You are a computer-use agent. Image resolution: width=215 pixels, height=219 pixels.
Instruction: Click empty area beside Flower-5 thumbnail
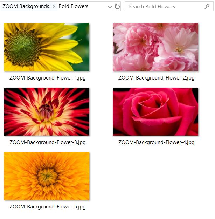[155, 180]
